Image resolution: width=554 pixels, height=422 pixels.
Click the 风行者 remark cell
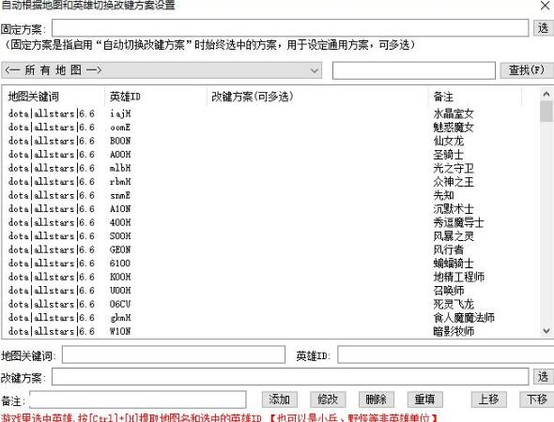(x=448, y=249)
